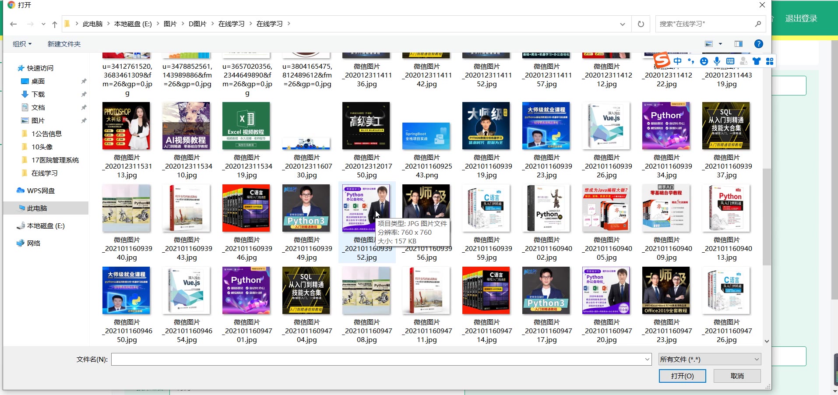838x395 pixels.
Task: Open 文档 in navigation pane
Action: click(38, 107)
